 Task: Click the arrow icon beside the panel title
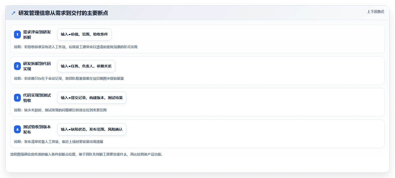(13, 13)
